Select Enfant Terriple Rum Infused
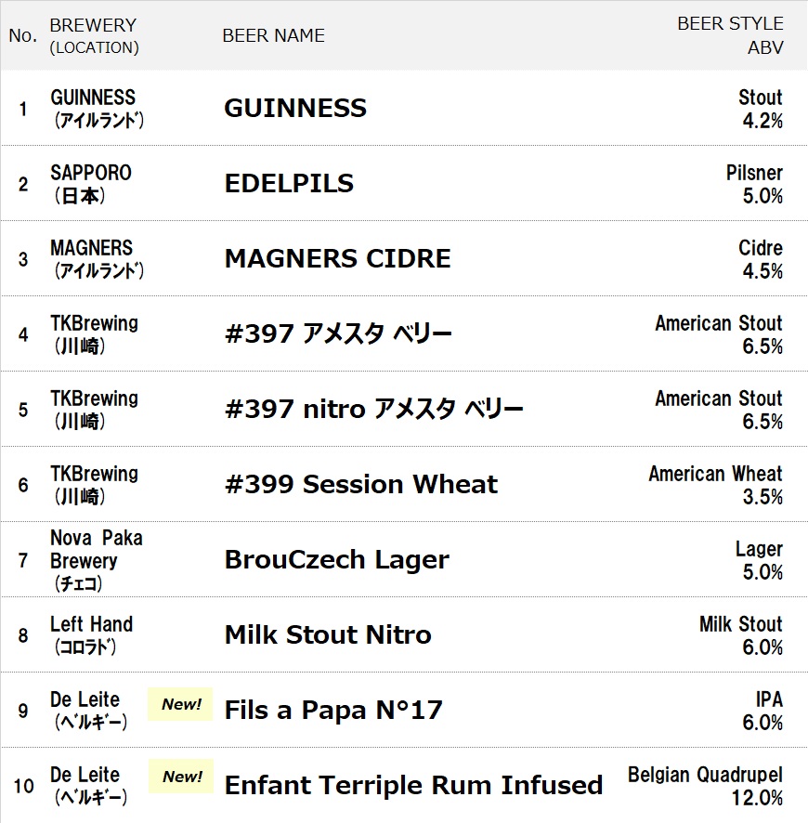 (413, 785)
